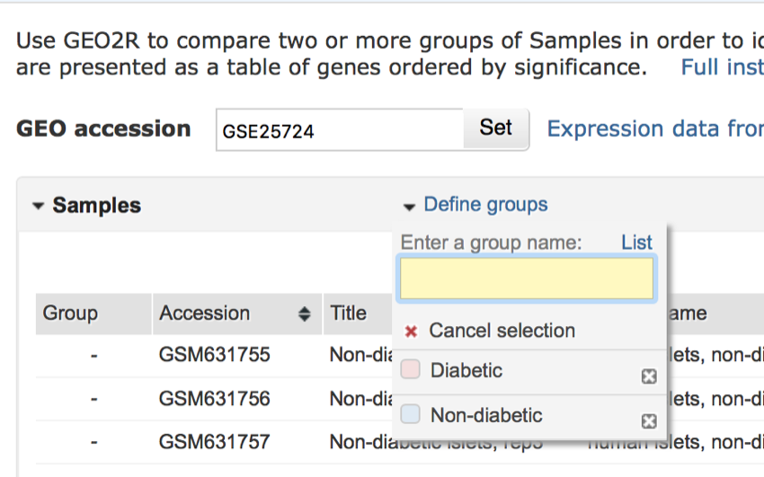Choose the Diabetic group entry
764x477 pixels.
click(466, 370)
